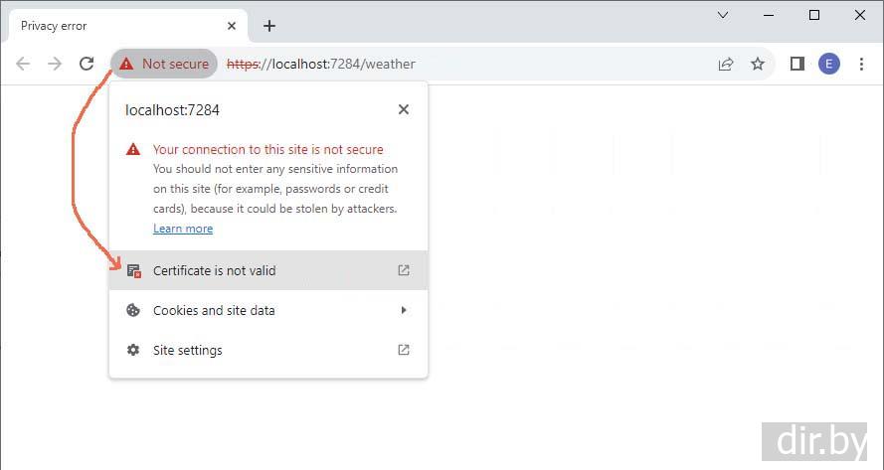Open the Chrome three-dot menu

coord(860,64)
